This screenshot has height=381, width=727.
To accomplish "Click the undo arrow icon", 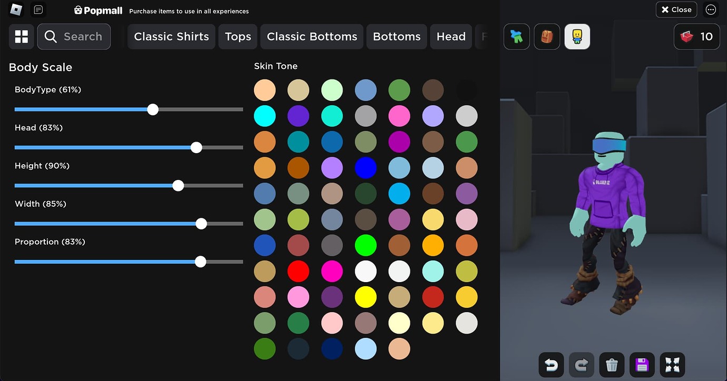I will click(x=552, y=365).
